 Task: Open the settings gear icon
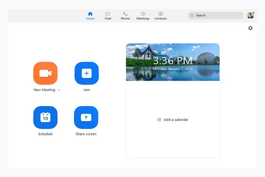250,28
